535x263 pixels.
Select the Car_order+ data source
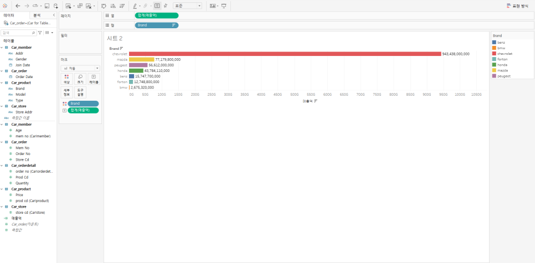coord(28,23)
